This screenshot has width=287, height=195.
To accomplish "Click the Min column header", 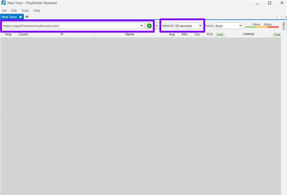I will click(x=184, y=34).
